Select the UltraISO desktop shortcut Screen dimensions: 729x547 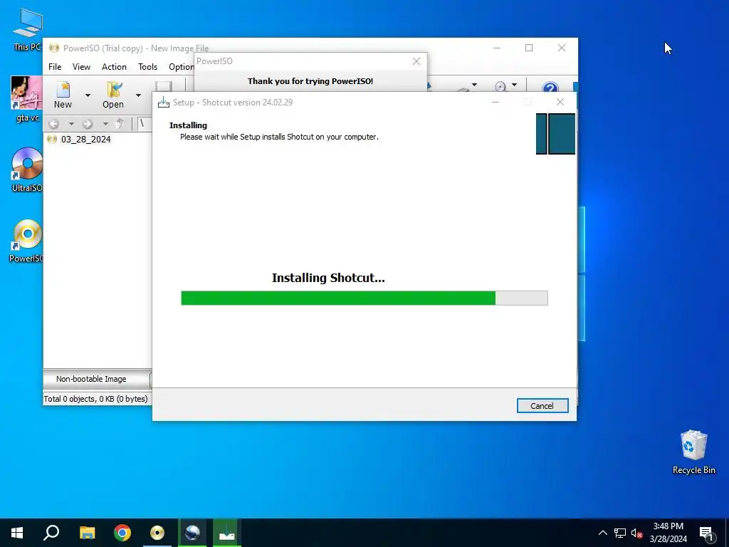(27, 170)
